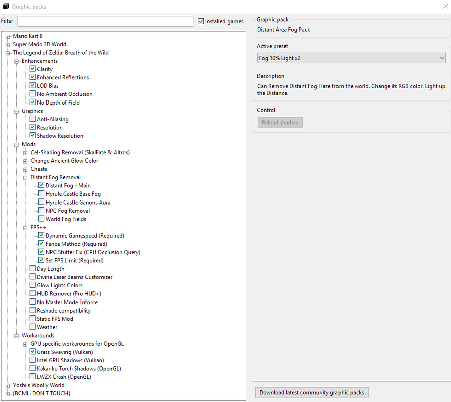Check Reshade compatibility
This screenshot has height=402, width=451.
tap(33, 310)
